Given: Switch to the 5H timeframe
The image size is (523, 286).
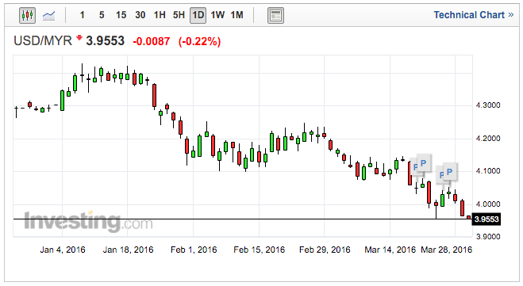Looking at the screenshot, I should coord(179,15).
